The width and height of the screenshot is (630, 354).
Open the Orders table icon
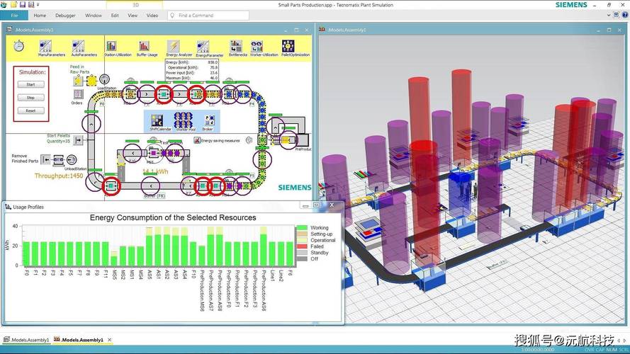[79, 94]
